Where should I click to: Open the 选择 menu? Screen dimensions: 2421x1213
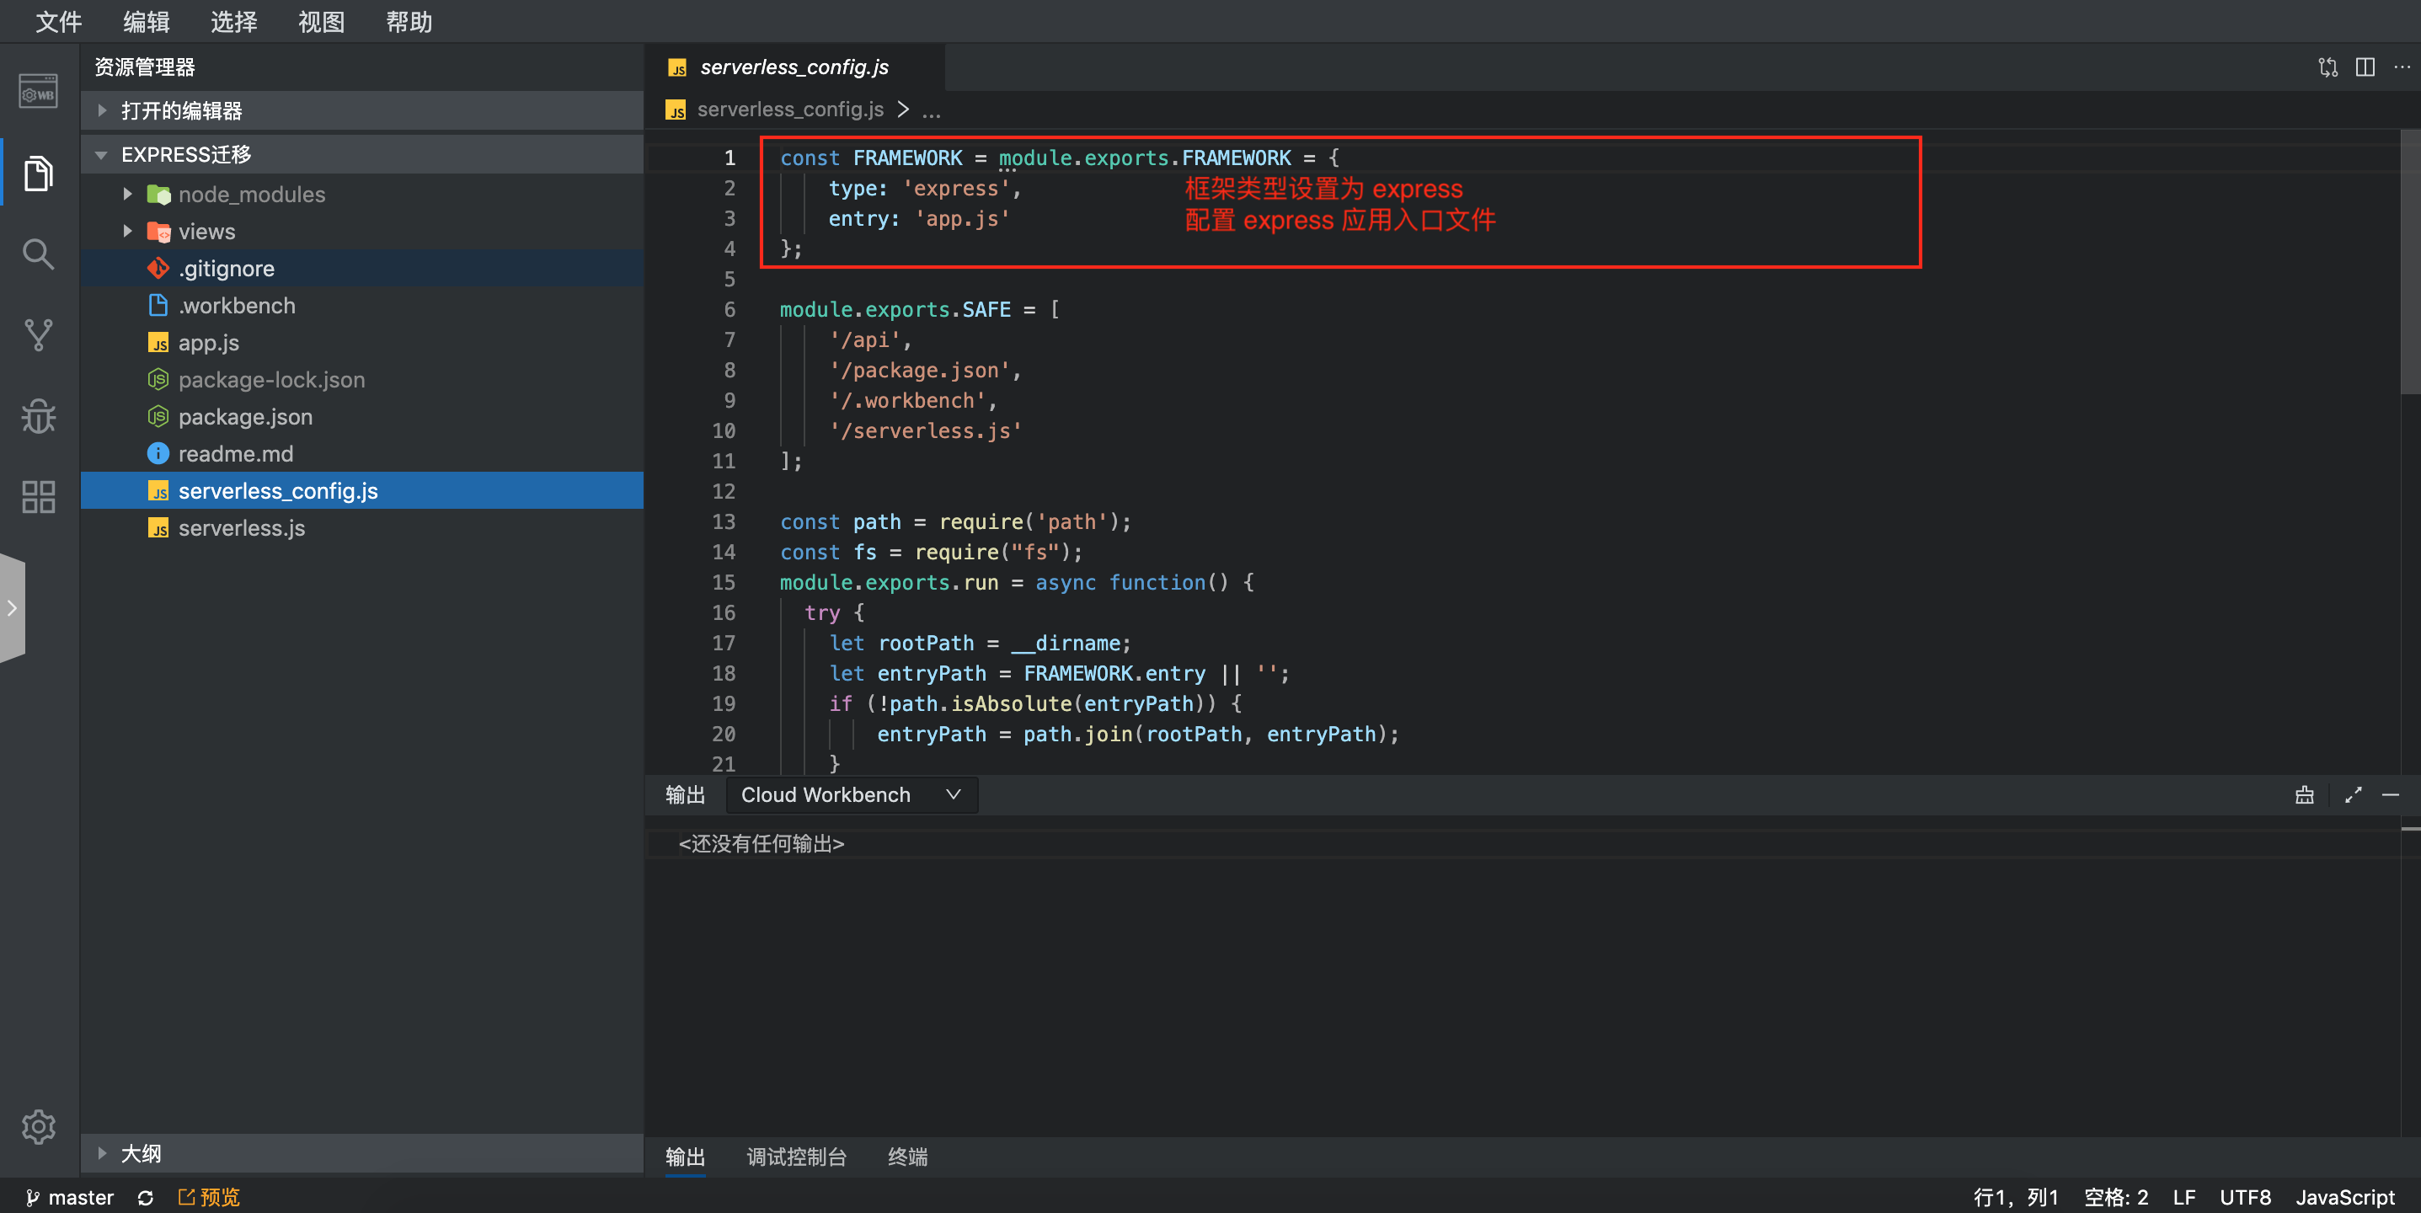point(234,22)
